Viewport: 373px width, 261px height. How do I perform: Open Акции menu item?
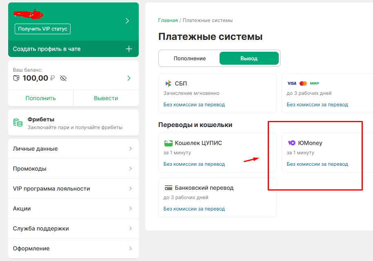(x=73, y=208)
